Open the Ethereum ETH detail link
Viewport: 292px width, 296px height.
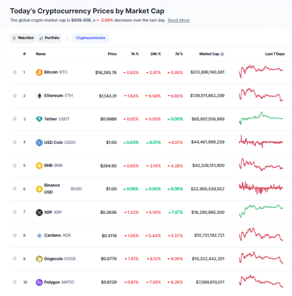58,96
